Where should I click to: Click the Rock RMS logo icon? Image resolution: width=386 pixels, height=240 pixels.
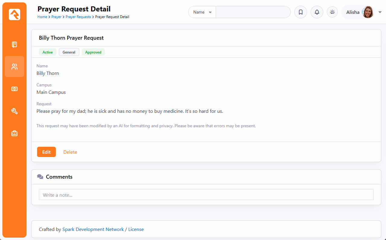(x=14, y=14)
